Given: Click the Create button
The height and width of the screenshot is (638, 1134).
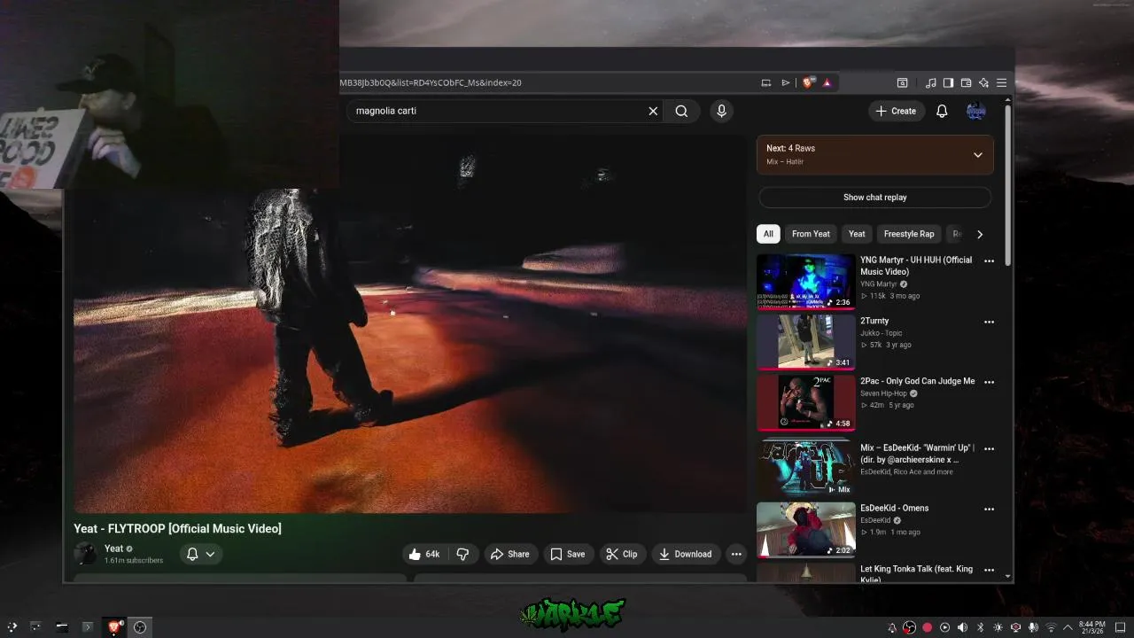Looking at the screenshot, I should coord(897,111).
